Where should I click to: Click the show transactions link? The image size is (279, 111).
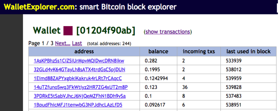168,32
